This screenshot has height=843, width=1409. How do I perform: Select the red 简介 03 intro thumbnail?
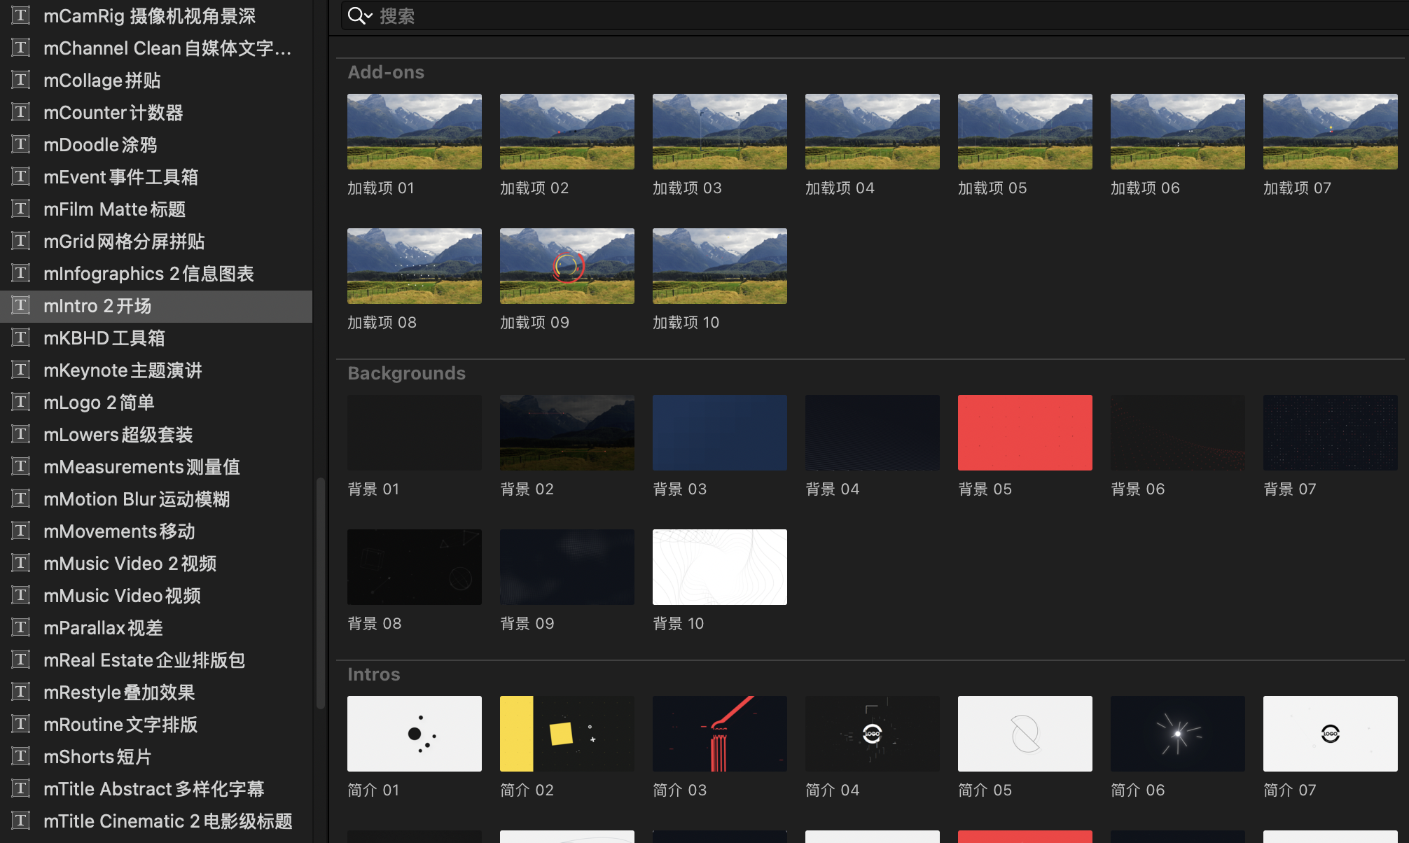pyautogui.click(x=720, y=734)
